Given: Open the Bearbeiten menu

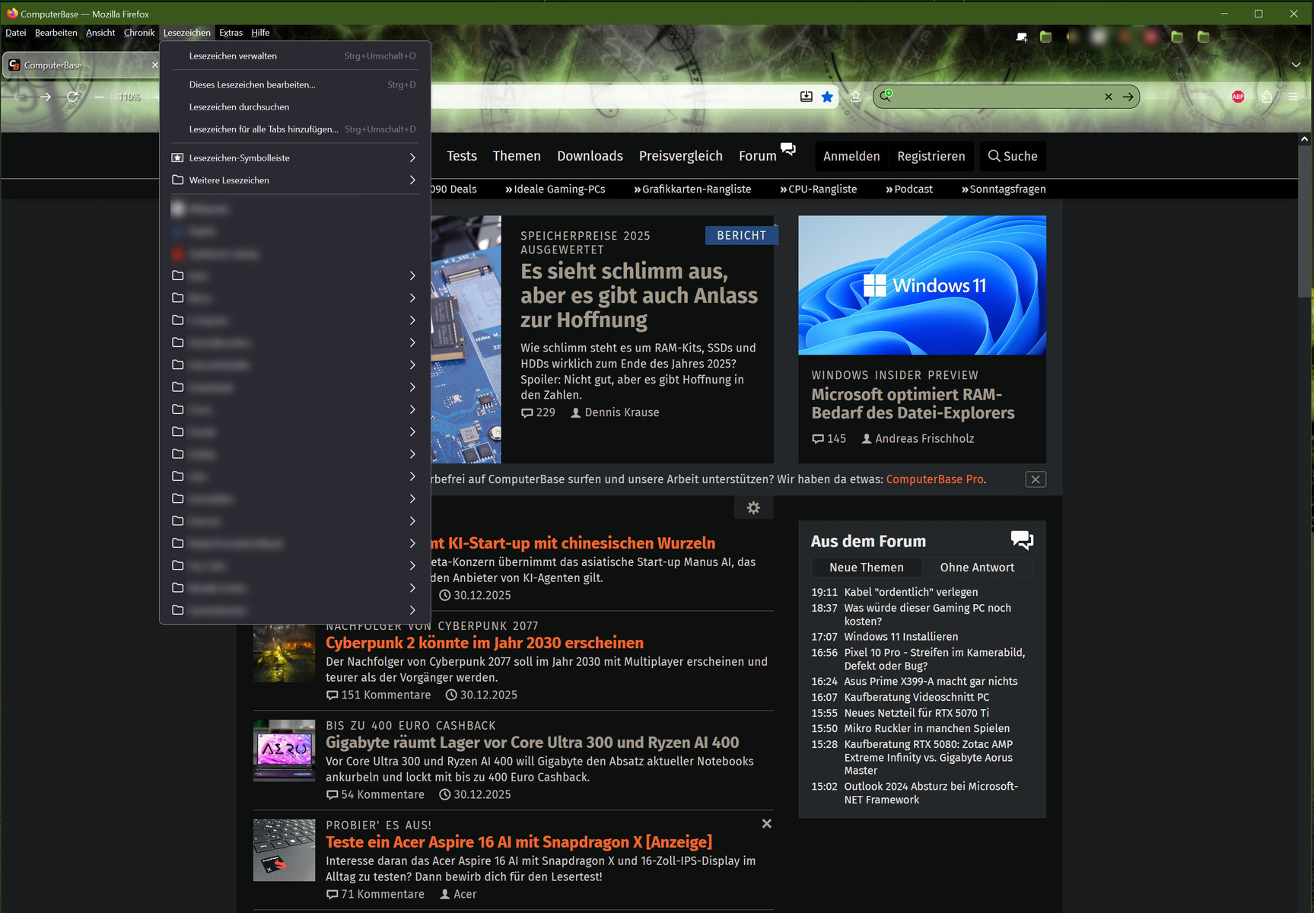Looking at the screenshot, I should [56, 33].
